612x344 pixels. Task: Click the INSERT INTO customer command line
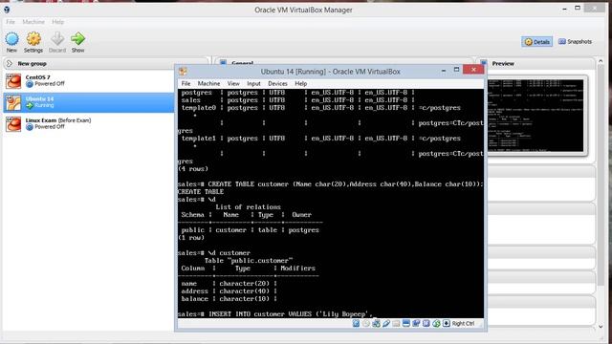(275, 314)
